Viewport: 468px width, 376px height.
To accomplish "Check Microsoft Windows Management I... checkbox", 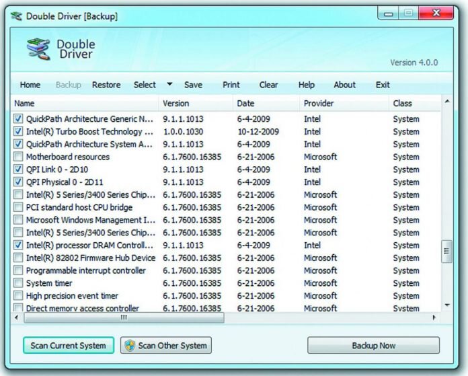I will [x=18, y=220].
